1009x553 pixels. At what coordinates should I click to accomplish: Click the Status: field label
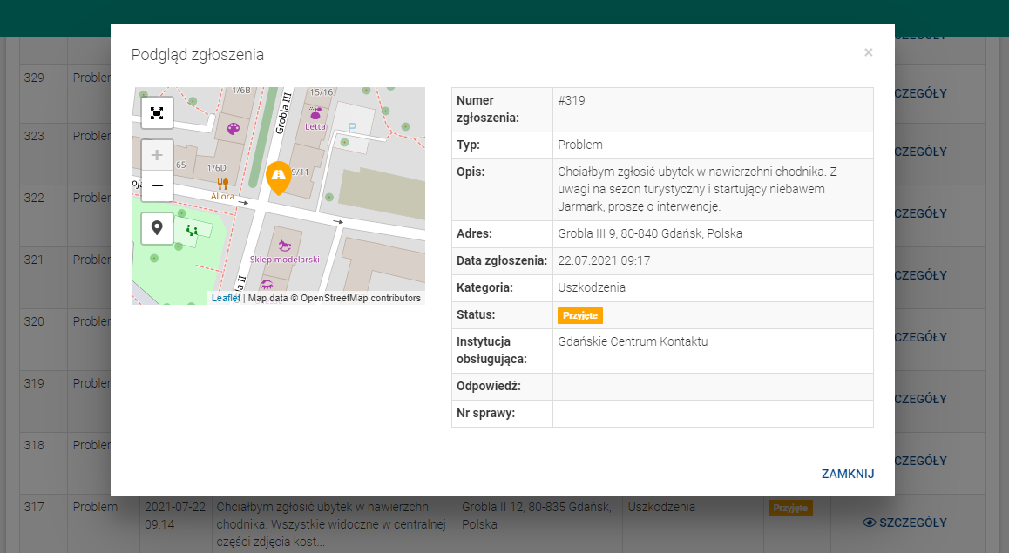pyautogui.click(x=476, y=314)
